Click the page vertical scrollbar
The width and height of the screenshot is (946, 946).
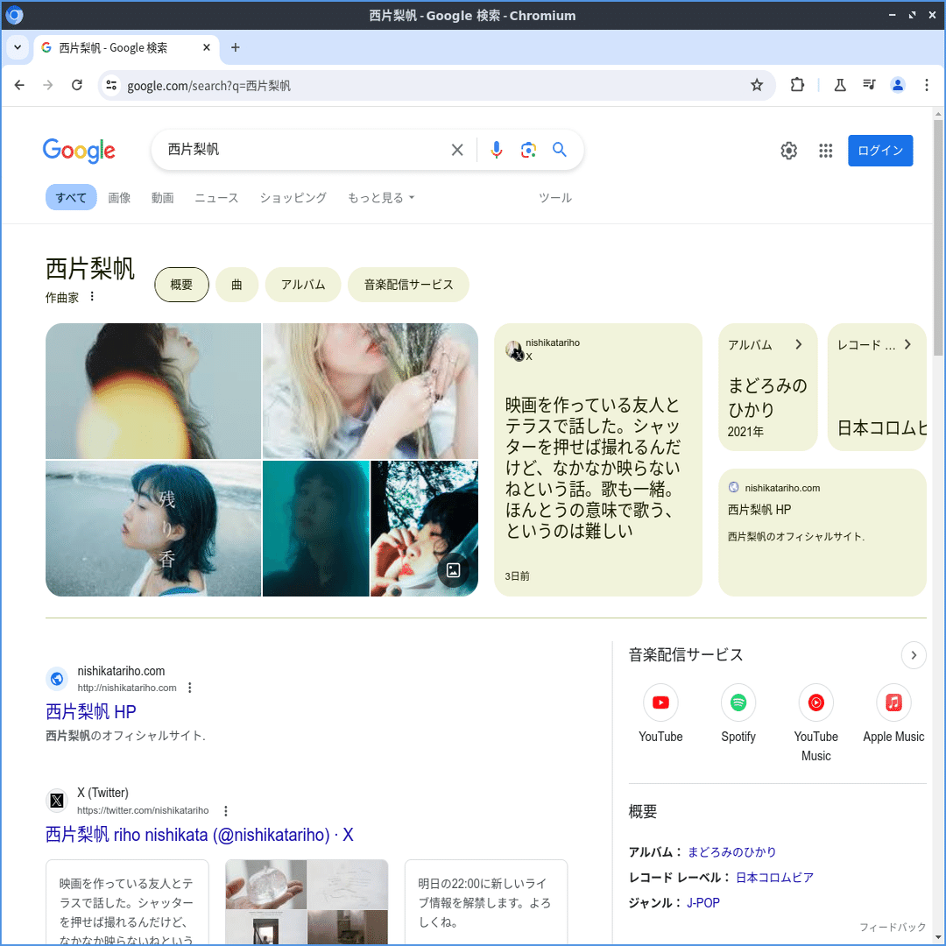coord(938,236)
